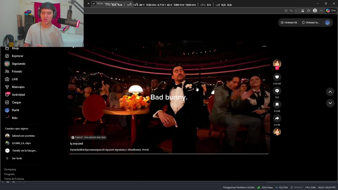Image resolution: width=338 pixels, height=190 pixels.
Task: Click the compass icon next to Explorar
Action: coord(7,56)
